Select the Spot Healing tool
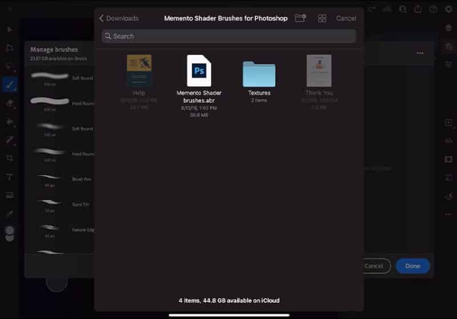457x319 pixels. [9, 140]
